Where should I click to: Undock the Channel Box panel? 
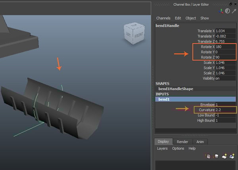(230, 4)
